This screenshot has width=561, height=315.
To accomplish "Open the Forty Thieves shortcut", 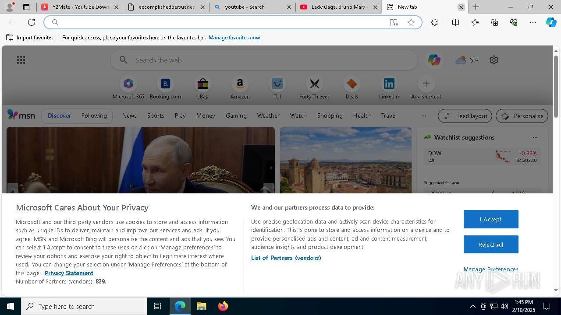I will point(314,88).
